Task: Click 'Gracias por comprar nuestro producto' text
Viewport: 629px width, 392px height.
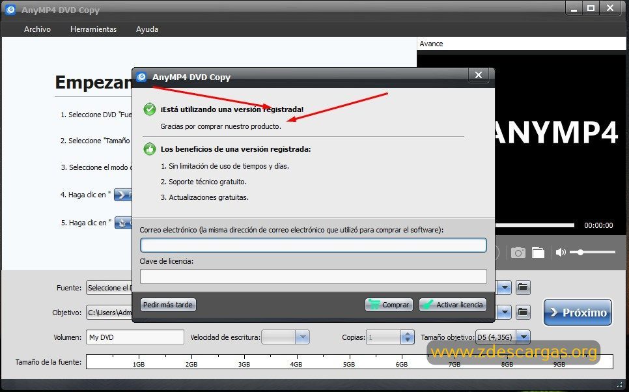Action: (x=221, y=126)
